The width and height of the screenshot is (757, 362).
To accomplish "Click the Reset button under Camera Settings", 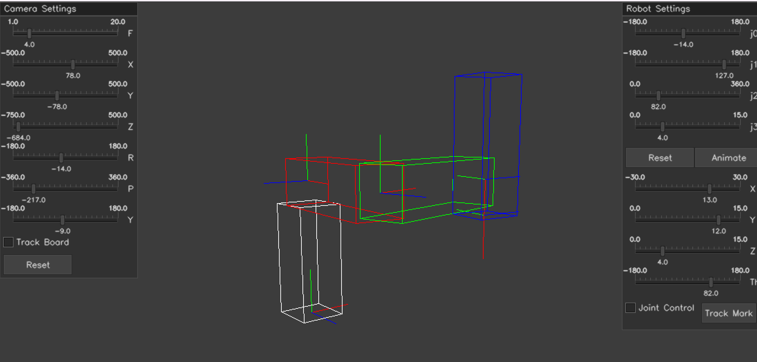I will click(x=37, y=265).
